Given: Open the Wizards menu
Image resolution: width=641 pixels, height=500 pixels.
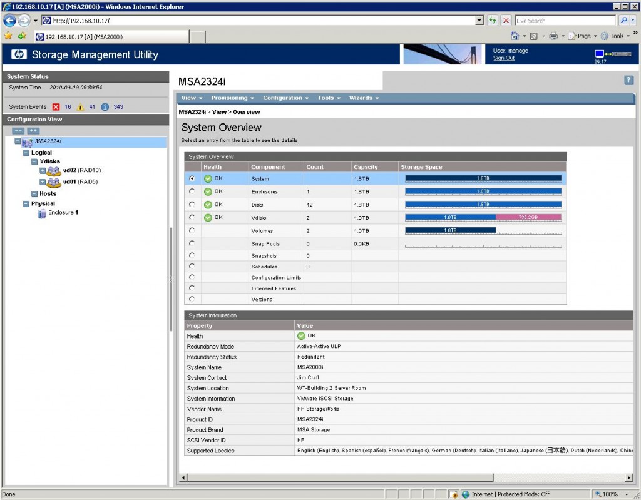Looking at the screenshot, I should [x=363, y=98].
